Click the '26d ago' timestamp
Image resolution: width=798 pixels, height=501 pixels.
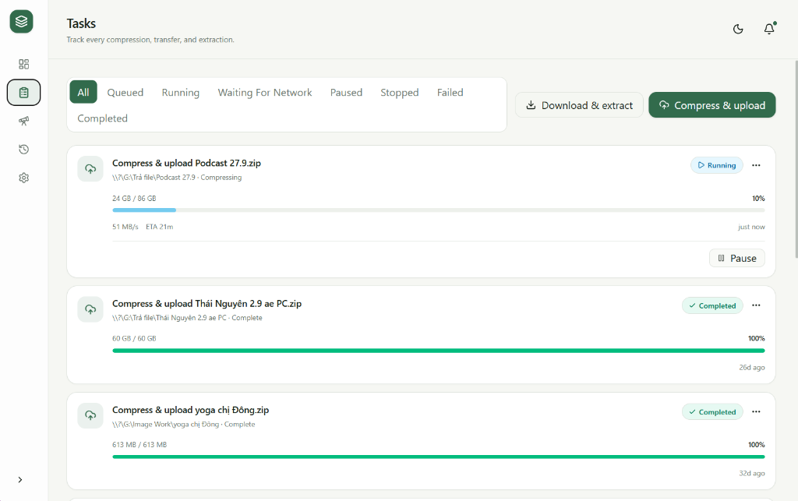click(752, 367)
